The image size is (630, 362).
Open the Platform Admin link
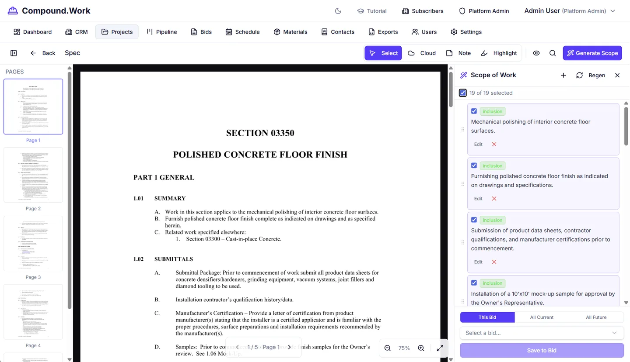[484, 11]
